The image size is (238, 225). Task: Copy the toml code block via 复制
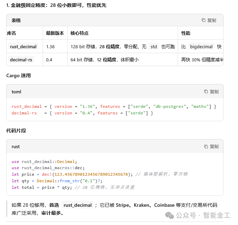pos(211,92)
